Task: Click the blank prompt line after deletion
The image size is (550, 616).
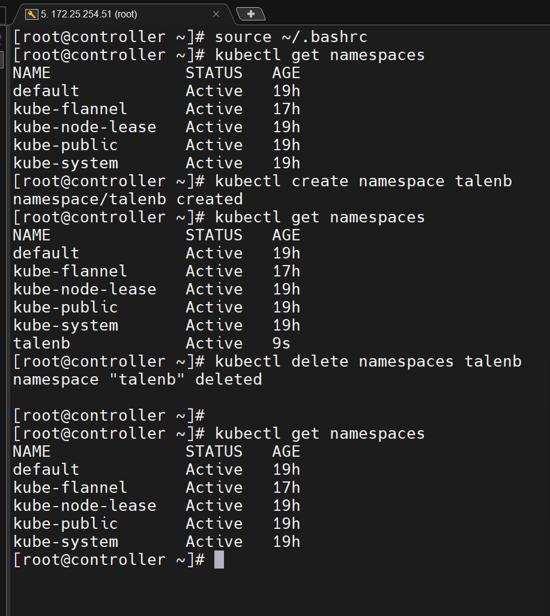Action: click(x=109, y=415)
